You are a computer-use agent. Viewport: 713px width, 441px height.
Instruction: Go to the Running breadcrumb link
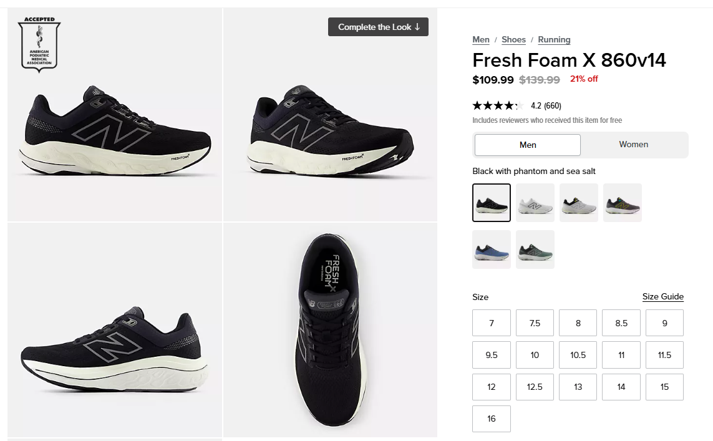pos(554,40)
